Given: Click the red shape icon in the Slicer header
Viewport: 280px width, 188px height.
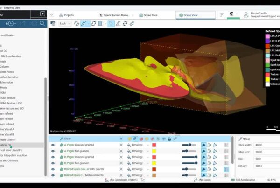Looking at the screenshot, I should (x=141, y=139).
